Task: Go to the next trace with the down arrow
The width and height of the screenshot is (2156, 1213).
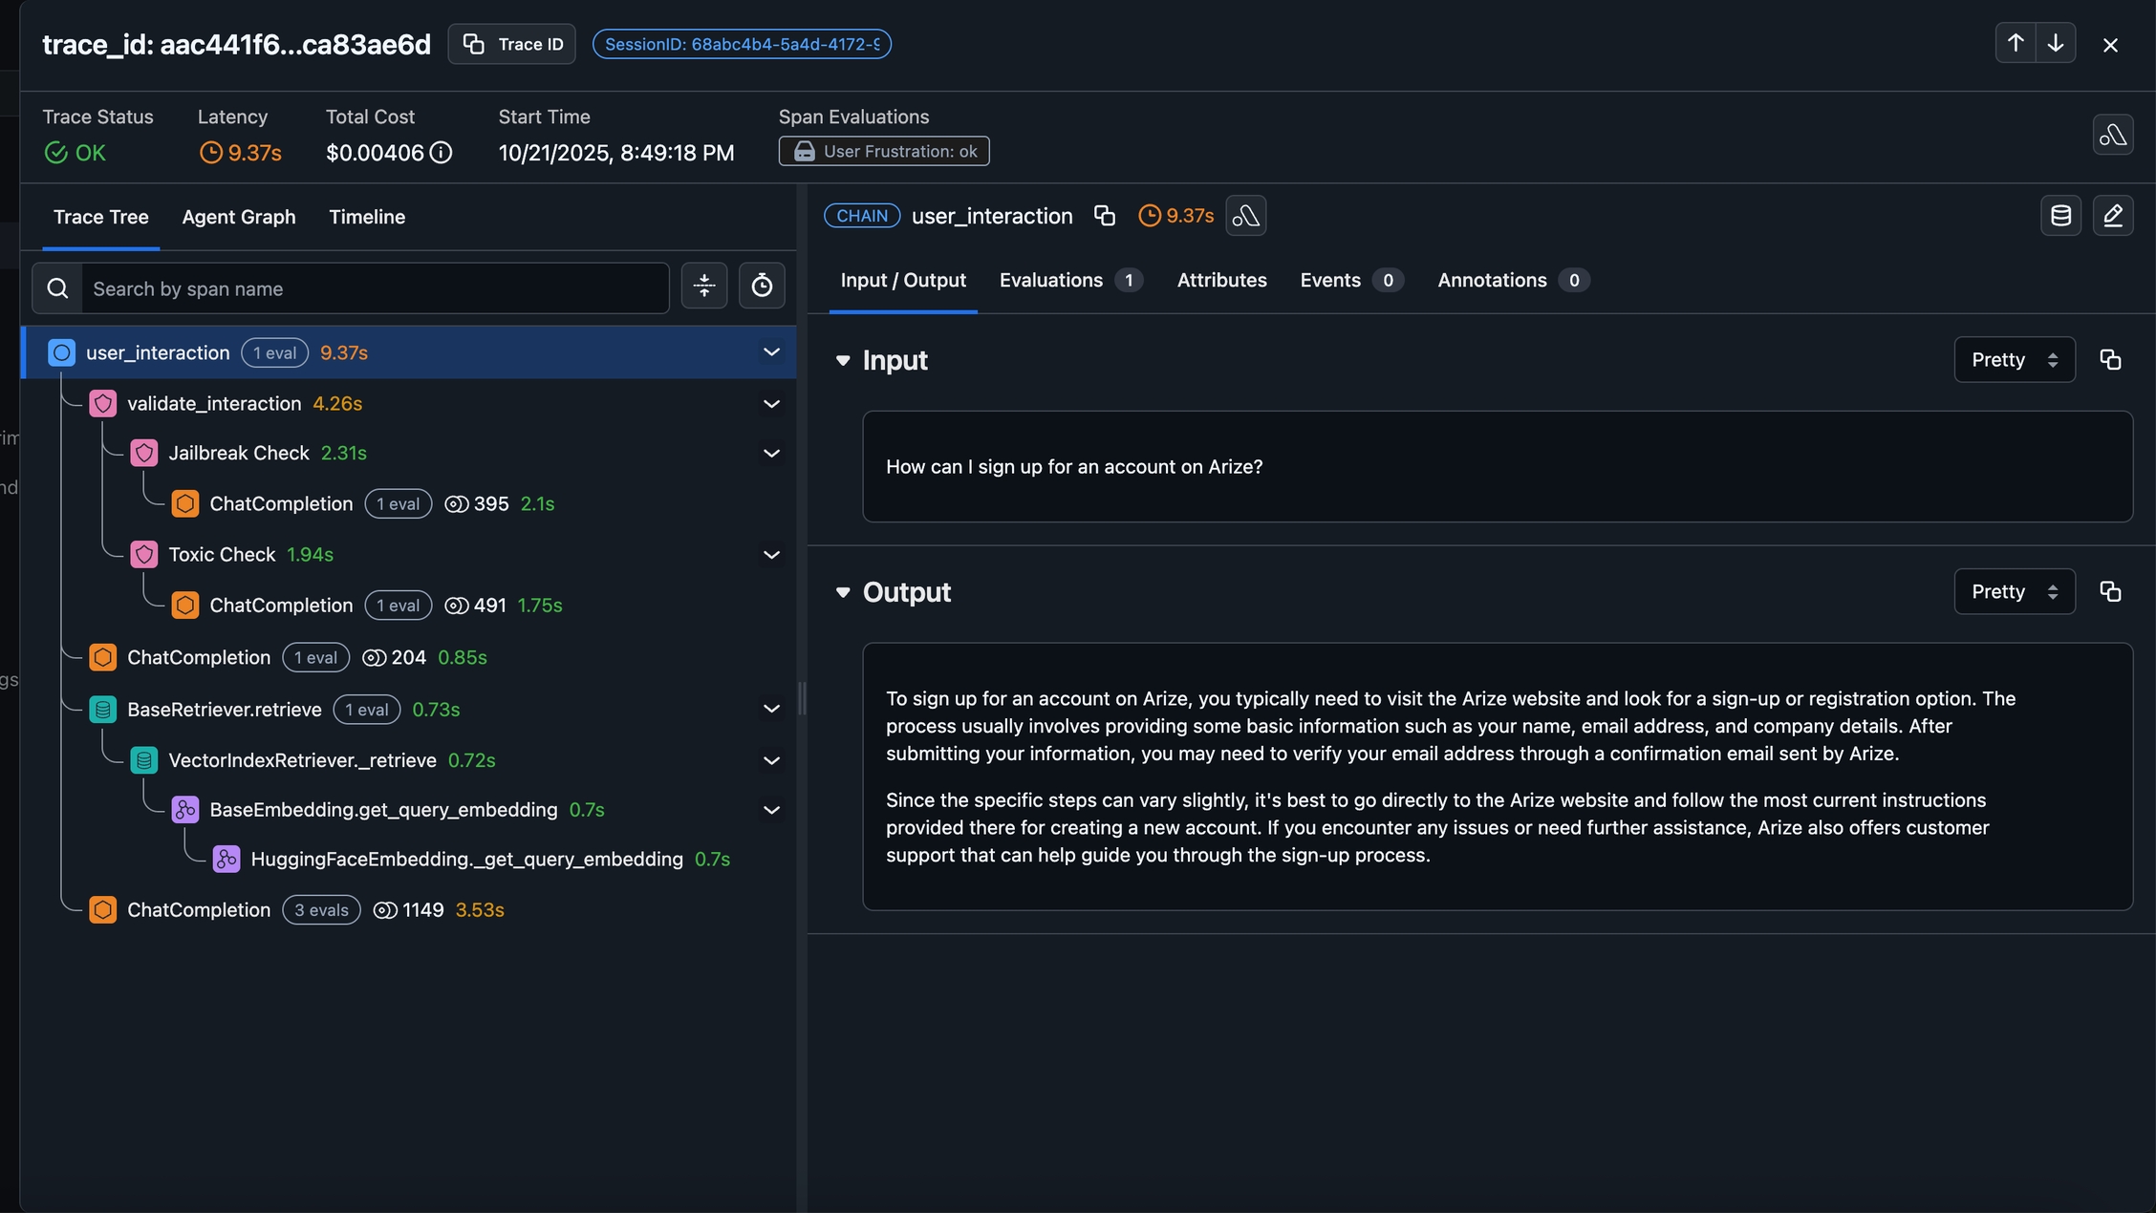Action: click(2055, 44)
